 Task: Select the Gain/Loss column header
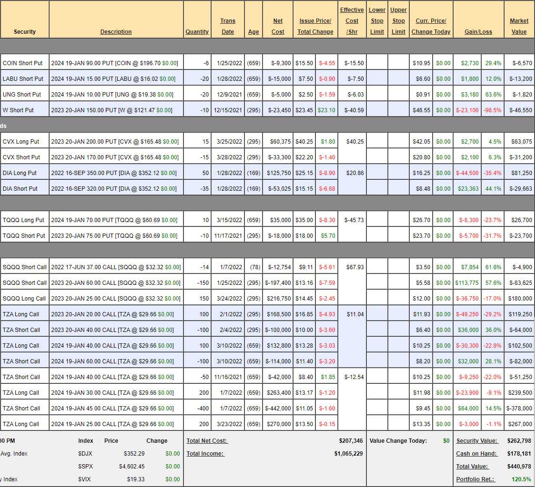pos(478,31)
